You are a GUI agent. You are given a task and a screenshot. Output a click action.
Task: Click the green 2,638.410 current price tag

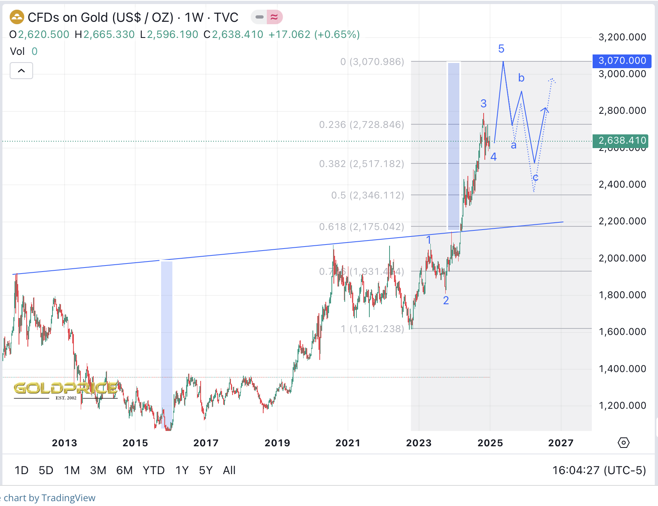pyautogui.click(x=620, y=140)
